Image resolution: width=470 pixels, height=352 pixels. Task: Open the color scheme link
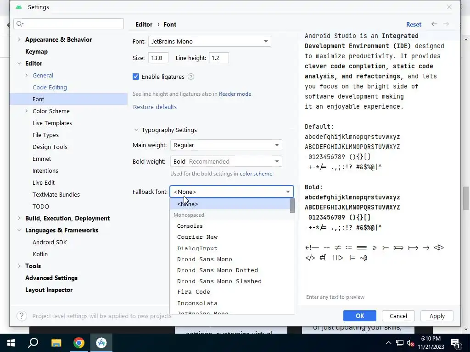pos(256,174)
